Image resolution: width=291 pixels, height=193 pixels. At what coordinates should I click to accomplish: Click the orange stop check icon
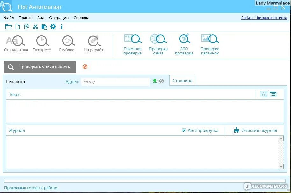[85, 67]
